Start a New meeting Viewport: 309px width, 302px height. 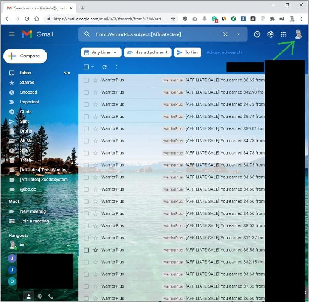[33, 211]
